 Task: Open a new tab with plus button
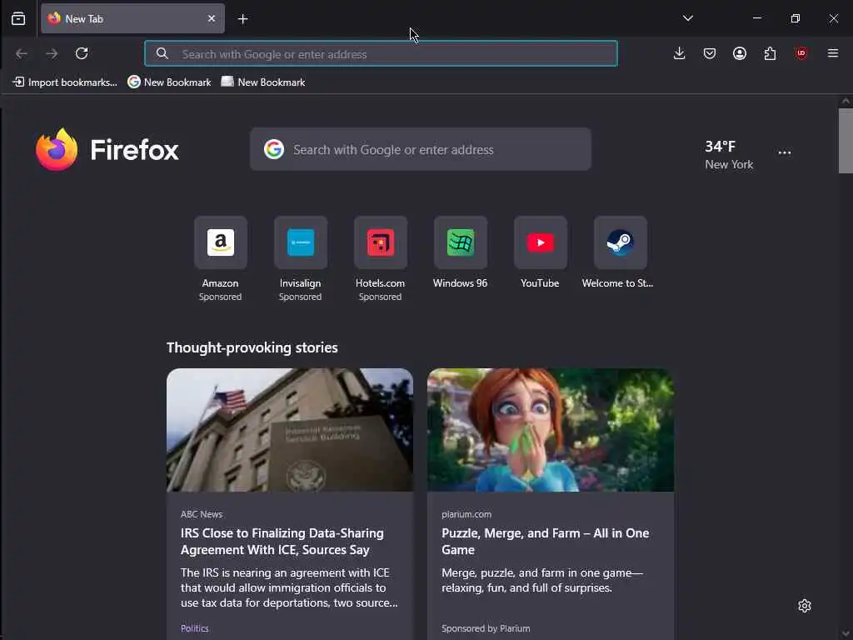coord(243,19)
